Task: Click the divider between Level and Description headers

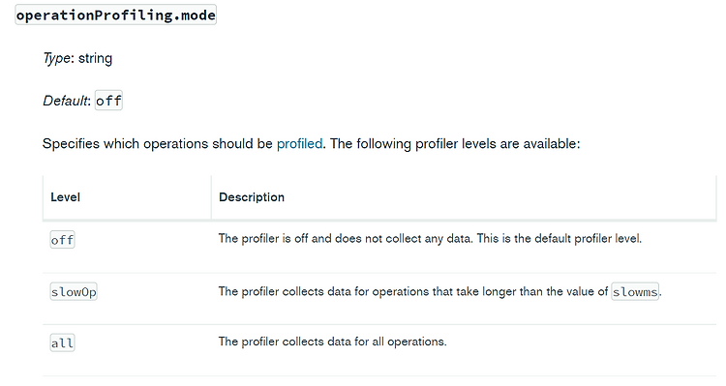Action: coord(211,197)
